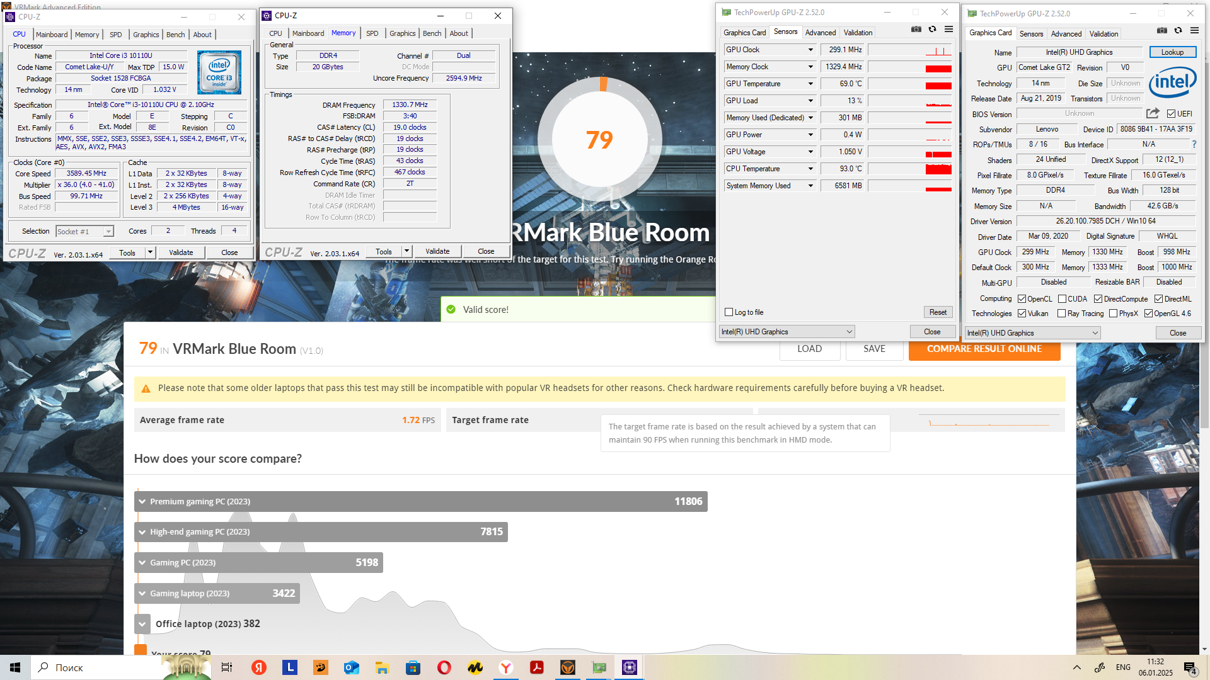
Task: Switch to GPU-Z on taskbar
Action: (x=599, y=667)
